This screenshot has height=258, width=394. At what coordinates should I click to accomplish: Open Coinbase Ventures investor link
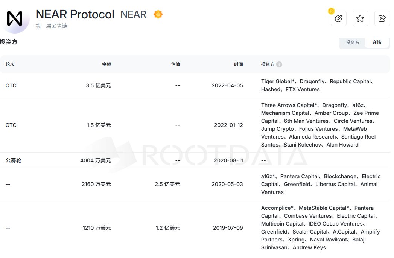tap(308, 216)
